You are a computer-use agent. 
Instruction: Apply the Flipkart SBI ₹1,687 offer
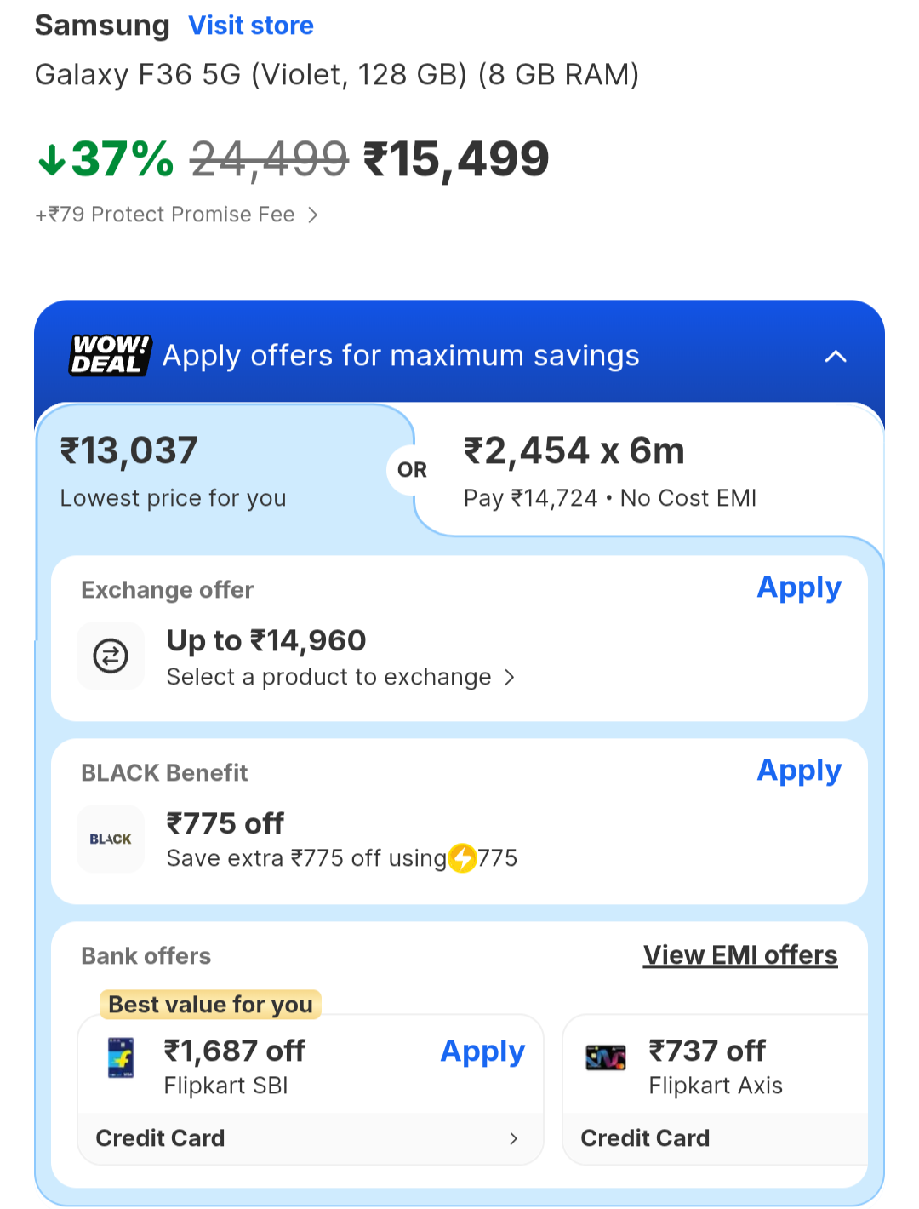tap(482, 1051)
